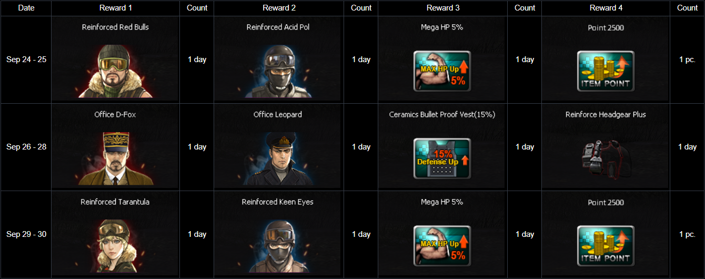Click the Mega HP 5% icon for Sep 29 - 30
The image size is (705, 279).
[x=442, y=246]
